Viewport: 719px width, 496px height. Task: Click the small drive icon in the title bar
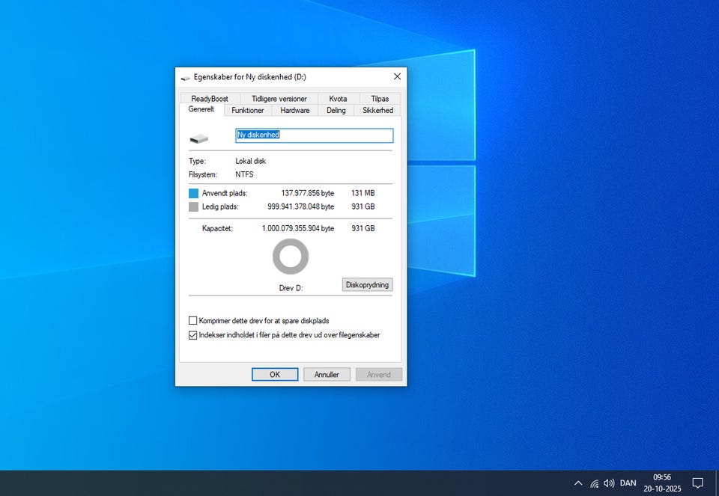(185, 76)
